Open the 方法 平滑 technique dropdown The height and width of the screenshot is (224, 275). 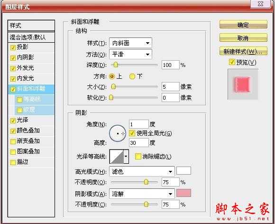[130, 54]
